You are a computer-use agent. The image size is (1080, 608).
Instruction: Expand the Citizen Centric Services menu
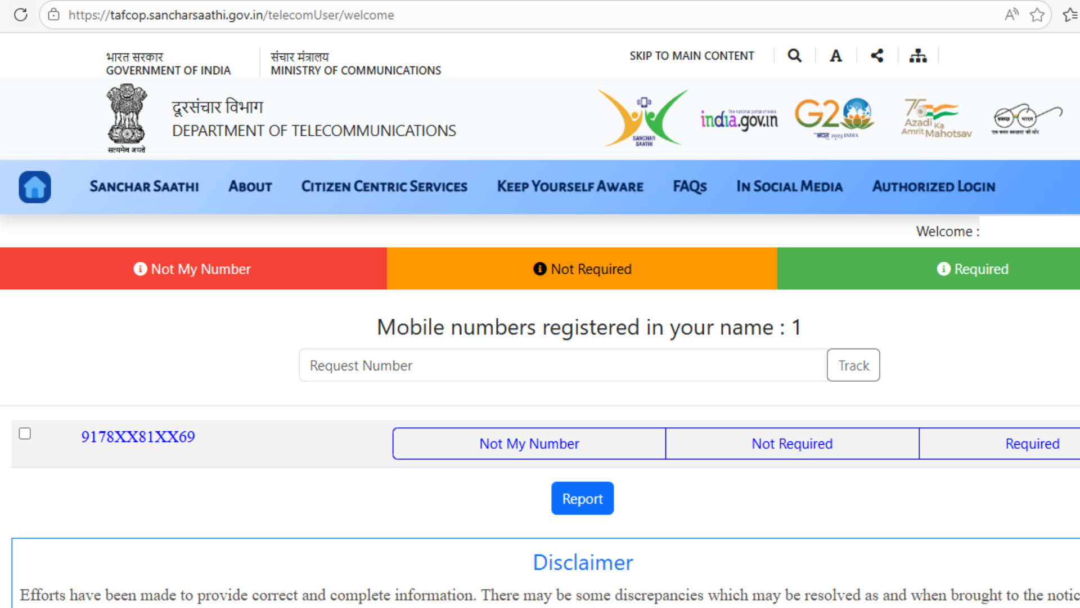(384, 186)
